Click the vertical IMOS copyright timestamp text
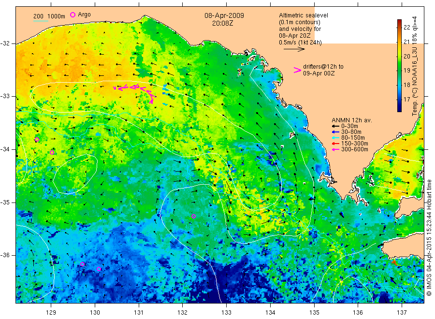Screen dimensions: 435x319 (429, 237)
